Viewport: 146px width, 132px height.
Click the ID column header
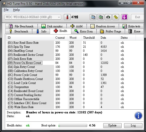(30, 38)
